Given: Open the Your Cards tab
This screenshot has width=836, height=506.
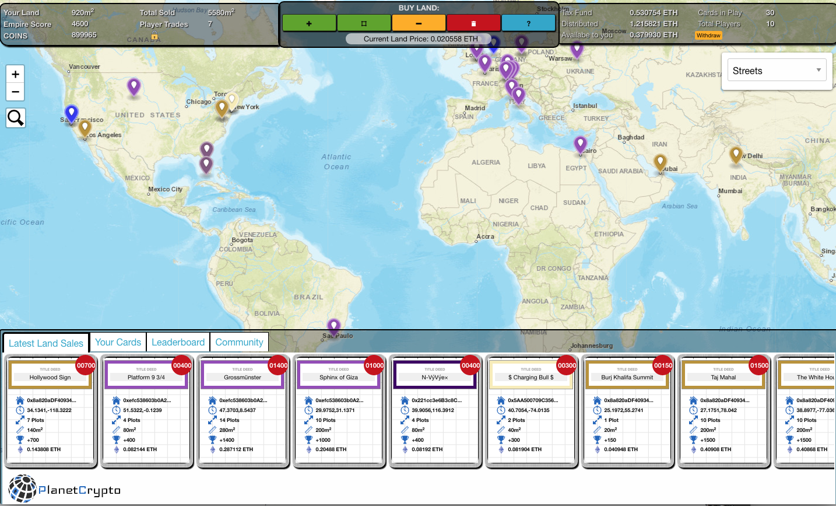Looking at the screenshot, I should 118,343.
